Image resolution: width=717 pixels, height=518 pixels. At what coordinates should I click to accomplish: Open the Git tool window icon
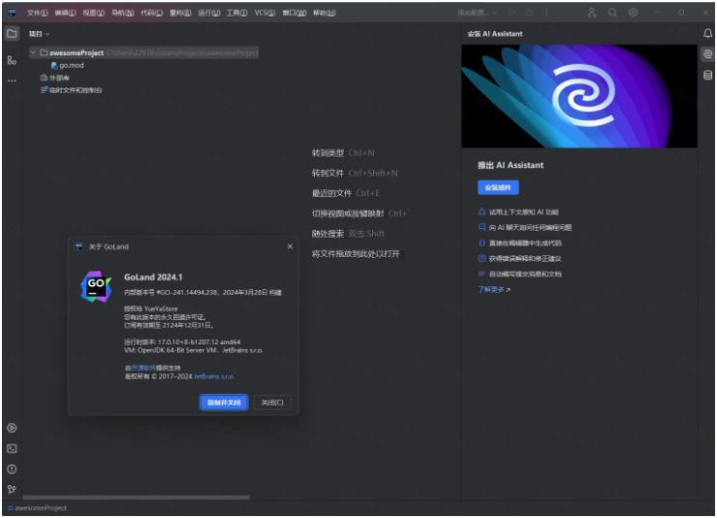tap(12, 489)
